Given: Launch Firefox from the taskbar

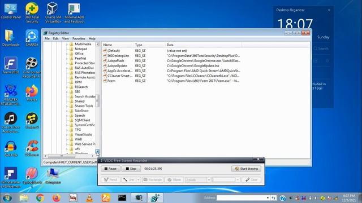Looking at the screenshot, I should tap(57, 198).
